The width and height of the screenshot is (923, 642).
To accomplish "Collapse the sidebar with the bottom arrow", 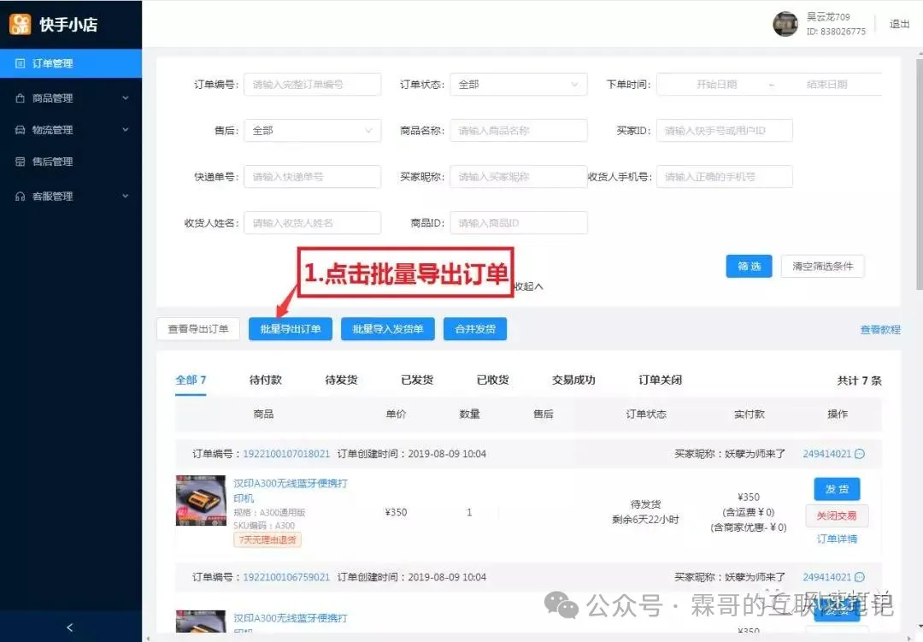I will [70, 627].
